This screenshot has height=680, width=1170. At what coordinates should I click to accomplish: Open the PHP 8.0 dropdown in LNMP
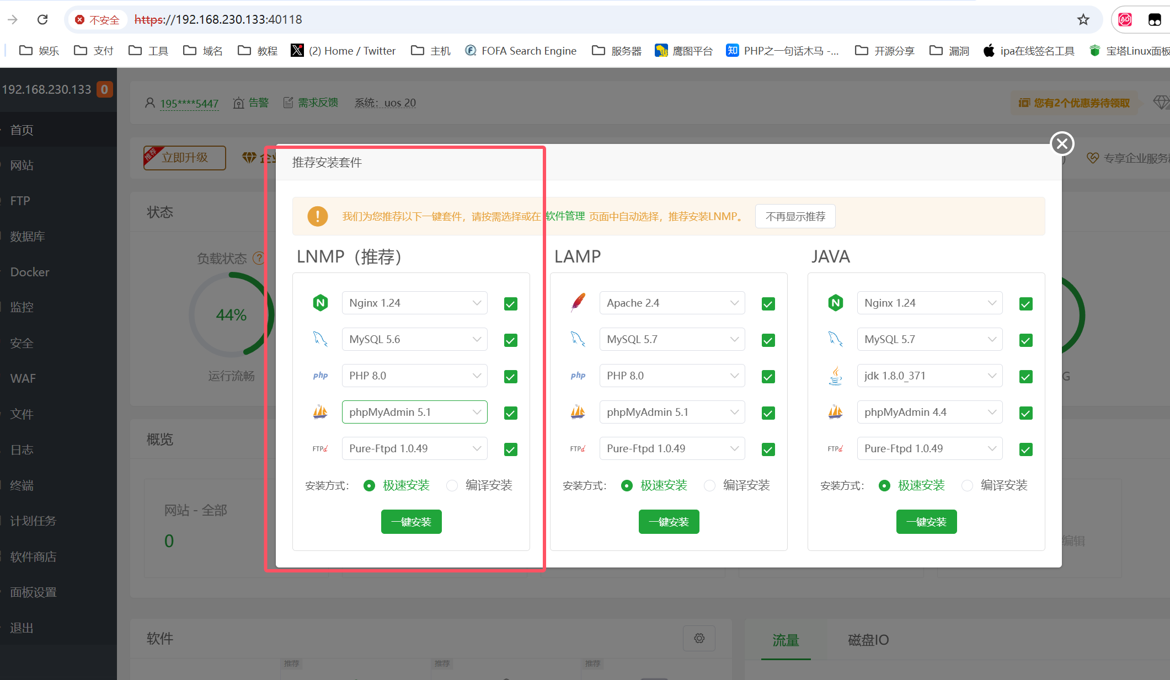tap(414, 376)
